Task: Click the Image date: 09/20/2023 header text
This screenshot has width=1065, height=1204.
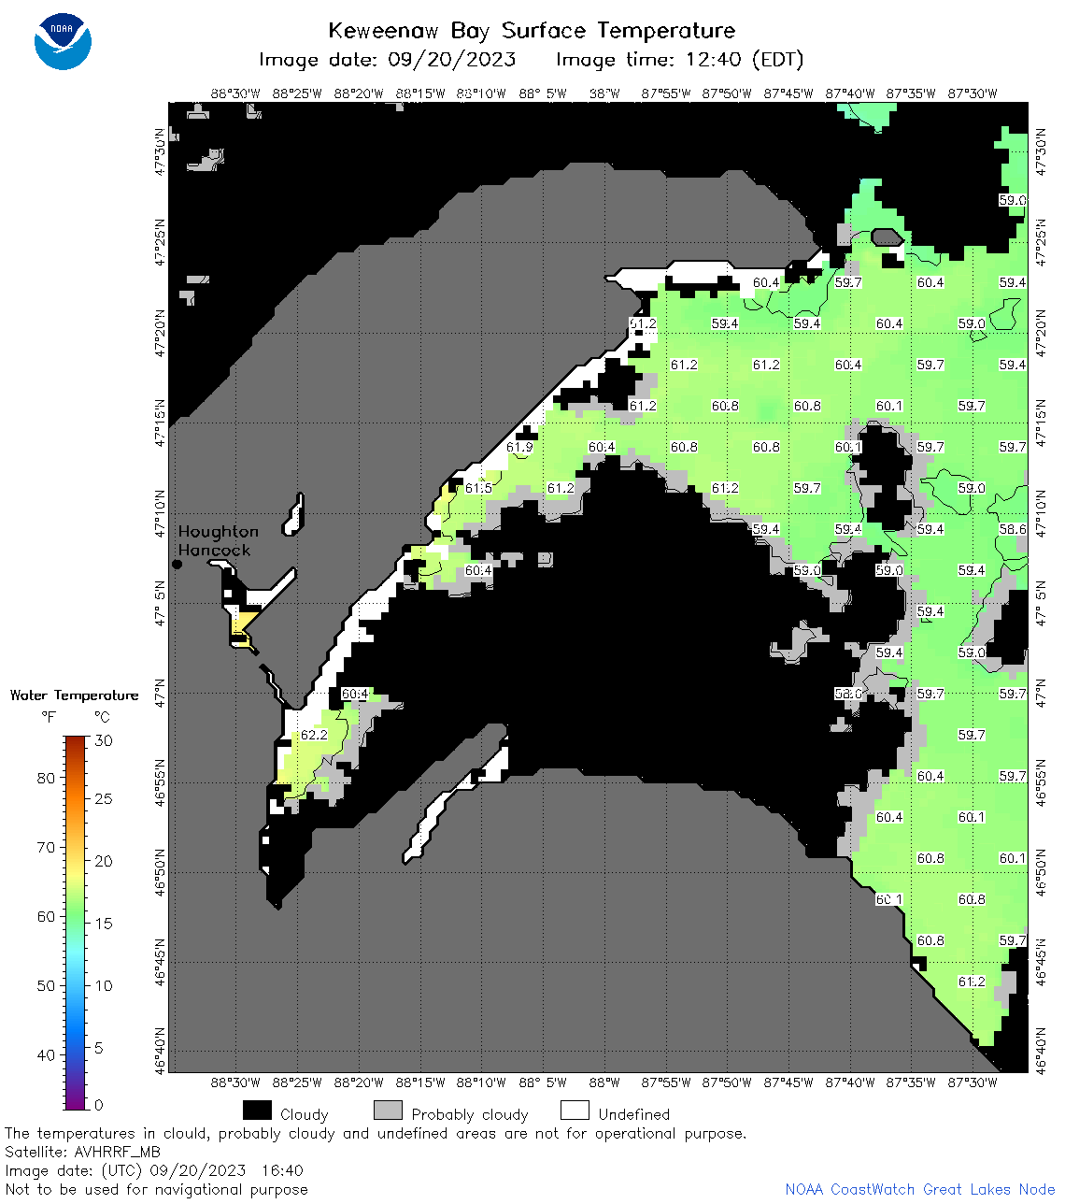Action: point(387,60)
